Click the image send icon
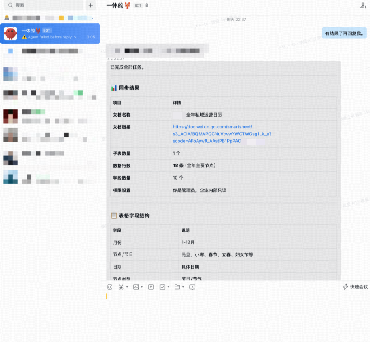The image size is (370, 342). (136, 287)
